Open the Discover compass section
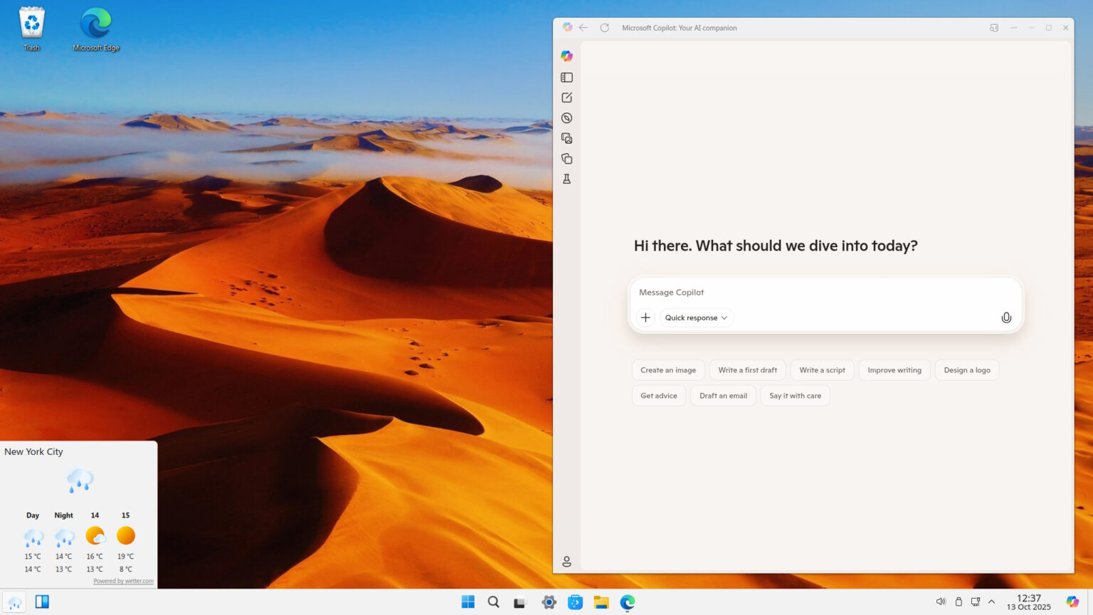 pyautogui.click(x=566, y=117)
